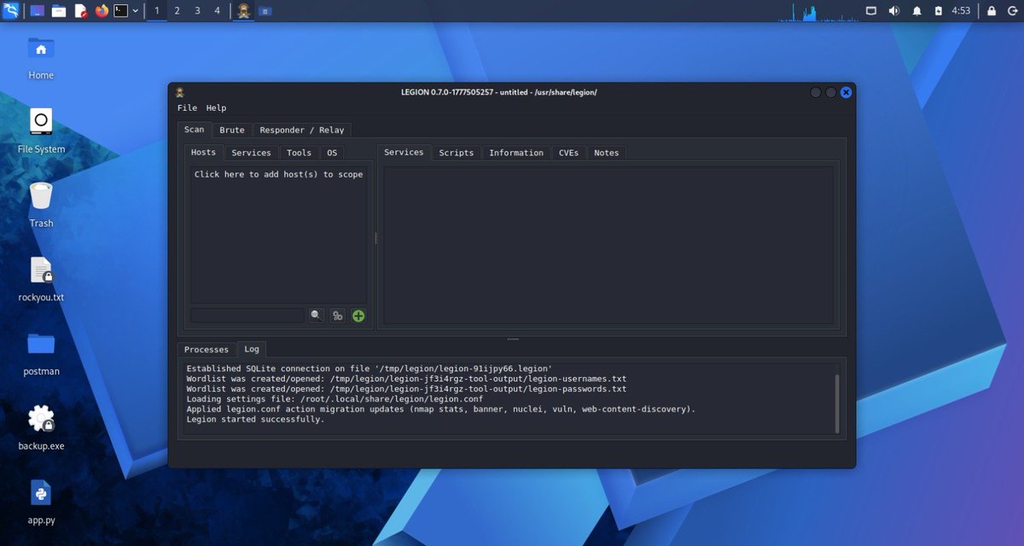Viewport: 1024px width, 546px height.
Task: Click the lock screen icon
Action: click(x=992, y=11)
